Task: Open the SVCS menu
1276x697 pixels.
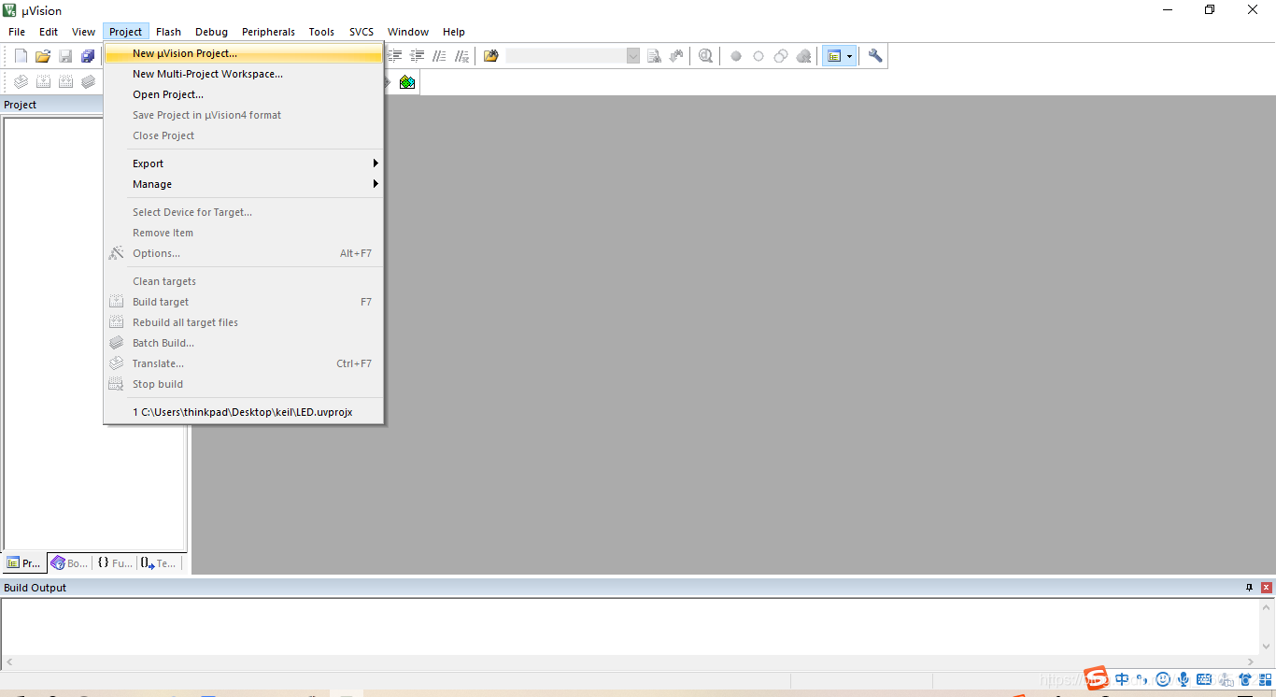Action: (362, 32)
